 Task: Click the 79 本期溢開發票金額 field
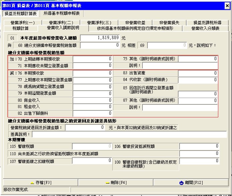(x=93, y=94)
